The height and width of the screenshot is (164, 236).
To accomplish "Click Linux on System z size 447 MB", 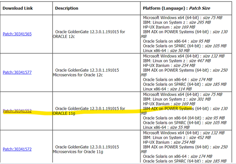I will pyautogui.click(x=177, y=61).
